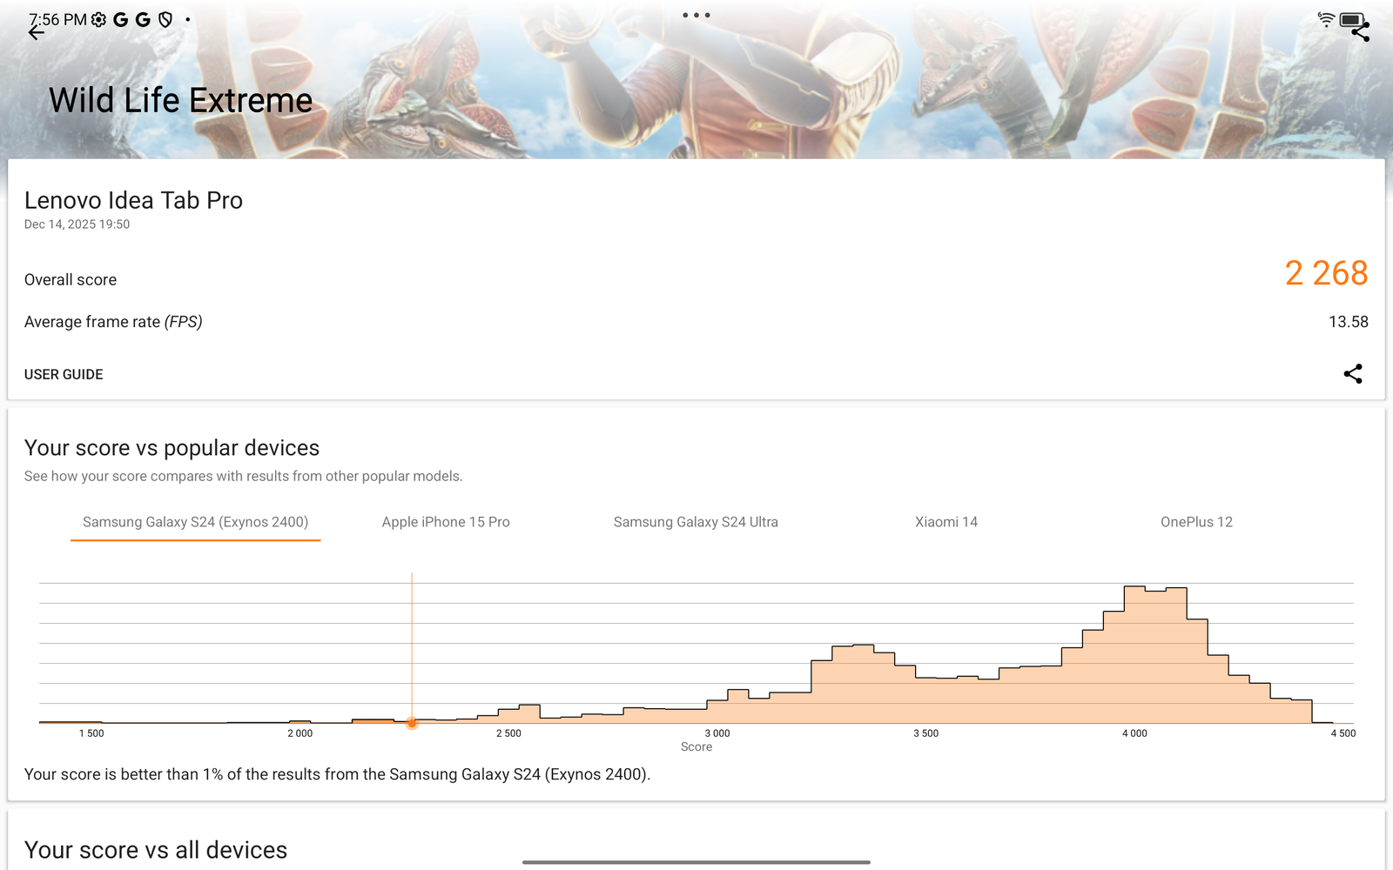This screenshot has height=870, width=1393.
Task: Switch to the Xiaomi 14 tab
Action: click(946, 522)
